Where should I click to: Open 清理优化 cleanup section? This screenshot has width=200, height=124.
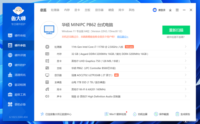[x=18, y=75]
